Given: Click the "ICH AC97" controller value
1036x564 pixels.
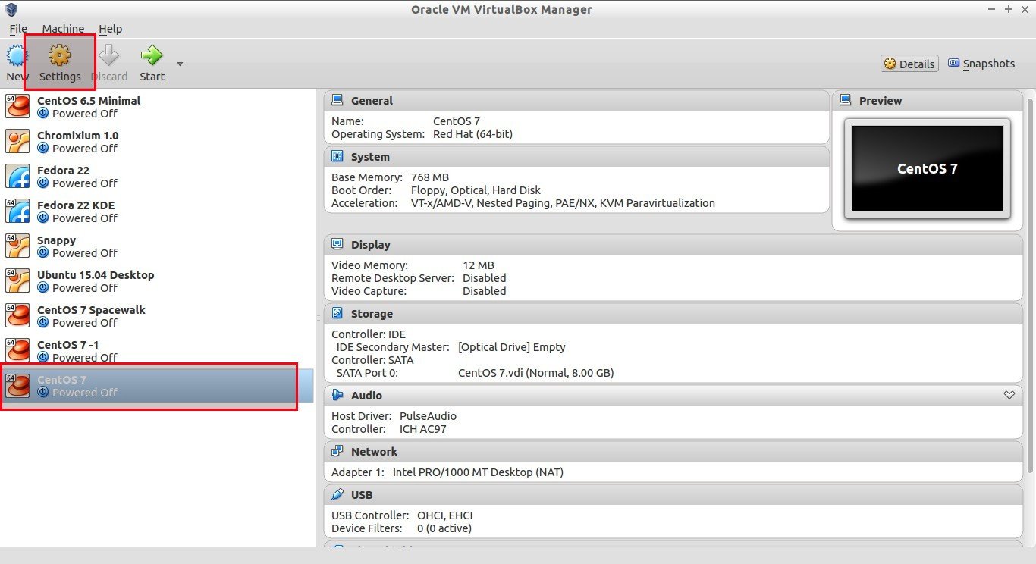Looking at the screenshot, I should pos(423,429).
